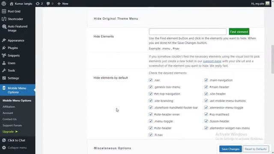Toggle the #main-header checkbox

click(x=206, y=87)
